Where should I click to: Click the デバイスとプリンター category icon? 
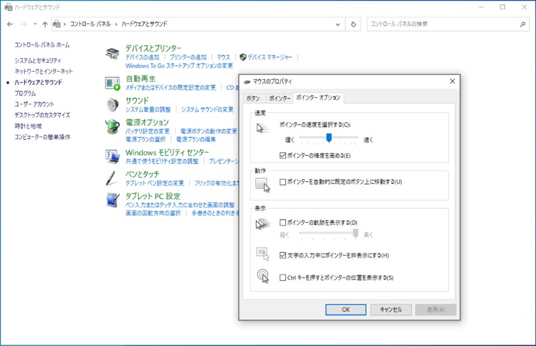click(113, 53)
